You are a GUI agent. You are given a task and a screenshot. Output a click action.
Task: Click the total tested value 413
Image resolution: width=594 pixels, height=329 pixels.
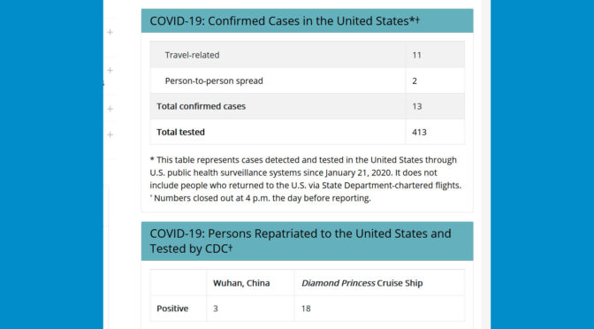tap(419, 133)
